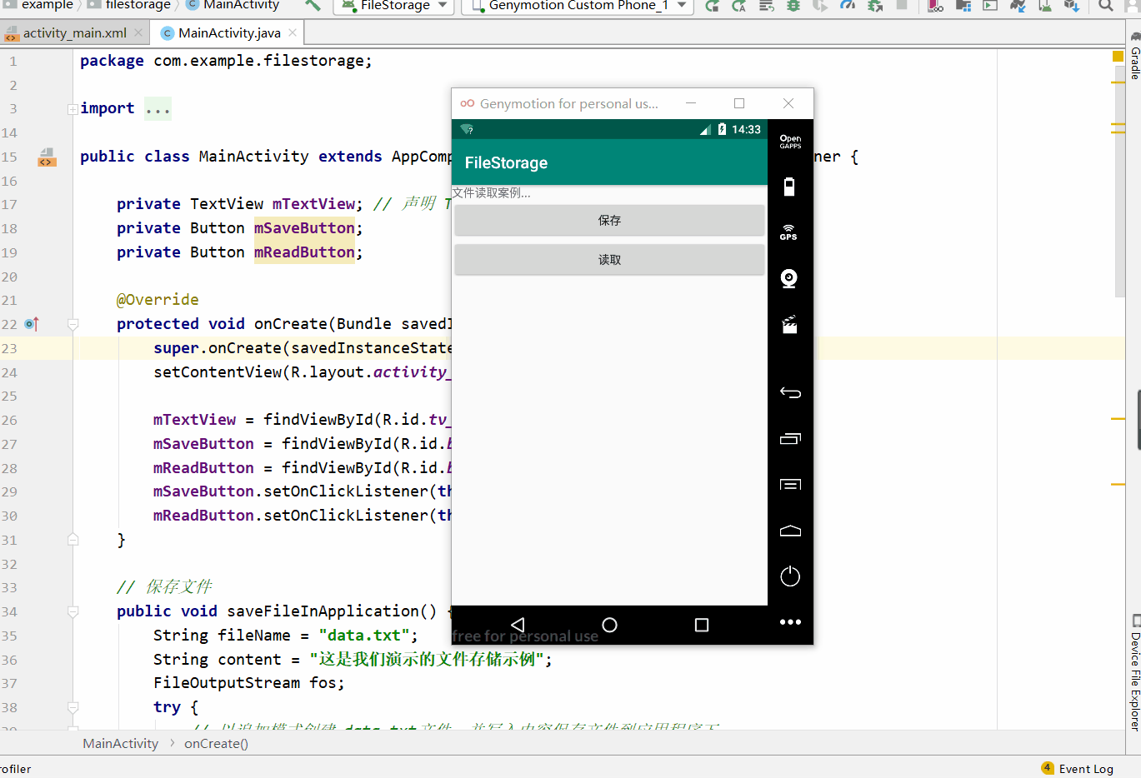
Task: Select the MainActivity.java editor tab
Action: 228,33
